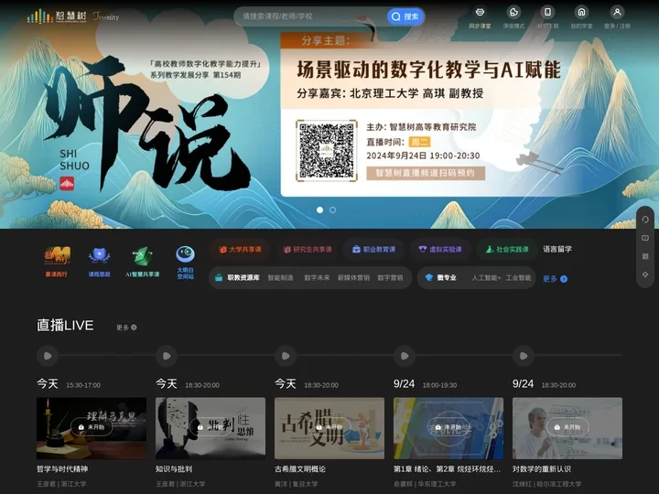Select the 职业教育课 tab

point(373,249)
